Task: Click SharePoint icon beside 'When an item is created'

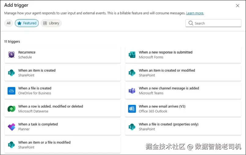Action: [11, 73]
